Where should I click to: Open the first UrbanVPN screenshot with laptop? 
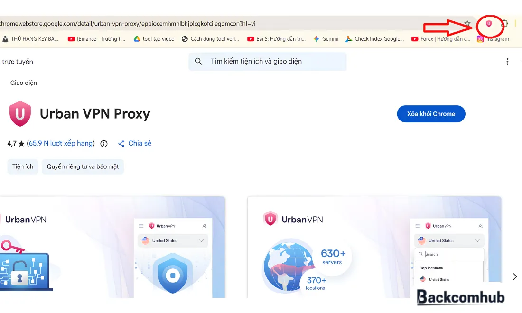112,247
